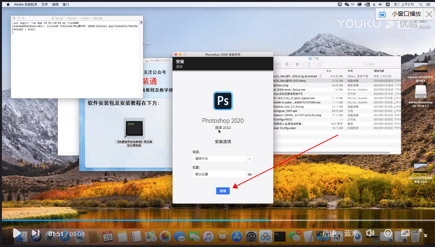Toggle picture-in-picture mode icon in player bar
This screenshot has width=435, height=247.
(x=405, y=233)
